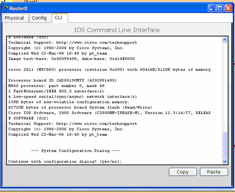Viewport: 235px width, 193px height.
Task: Click the terminal scrollbar up arrow
Action: point(225,40)
